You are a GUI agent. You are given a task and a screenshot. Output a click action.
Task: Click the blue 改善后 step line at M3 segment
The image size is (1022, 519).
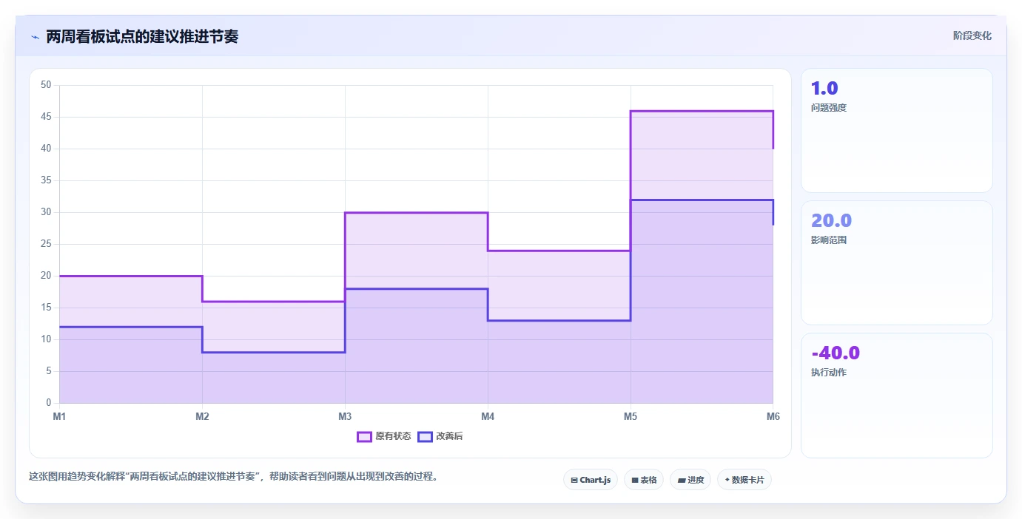click(416, 289)
